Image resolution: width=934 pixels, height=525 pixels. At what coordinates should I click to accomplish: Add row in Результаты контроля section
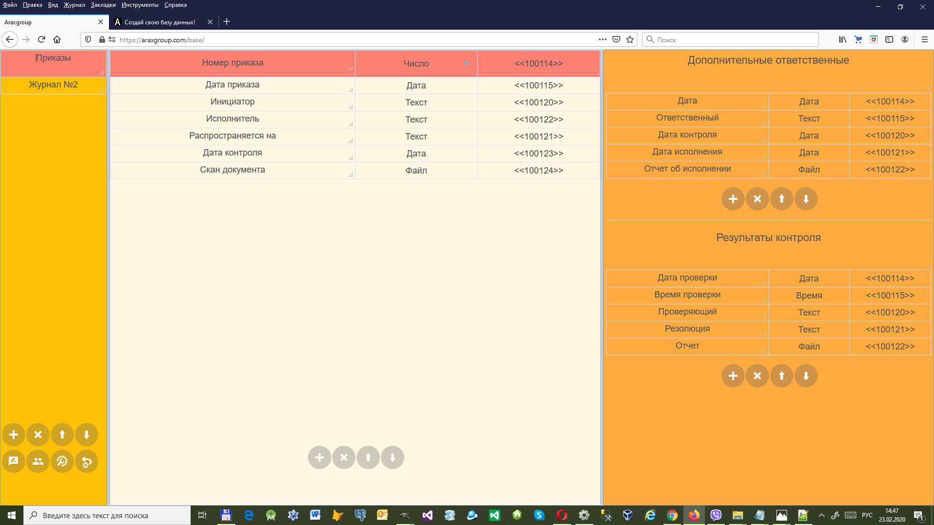tap(733, 376)
